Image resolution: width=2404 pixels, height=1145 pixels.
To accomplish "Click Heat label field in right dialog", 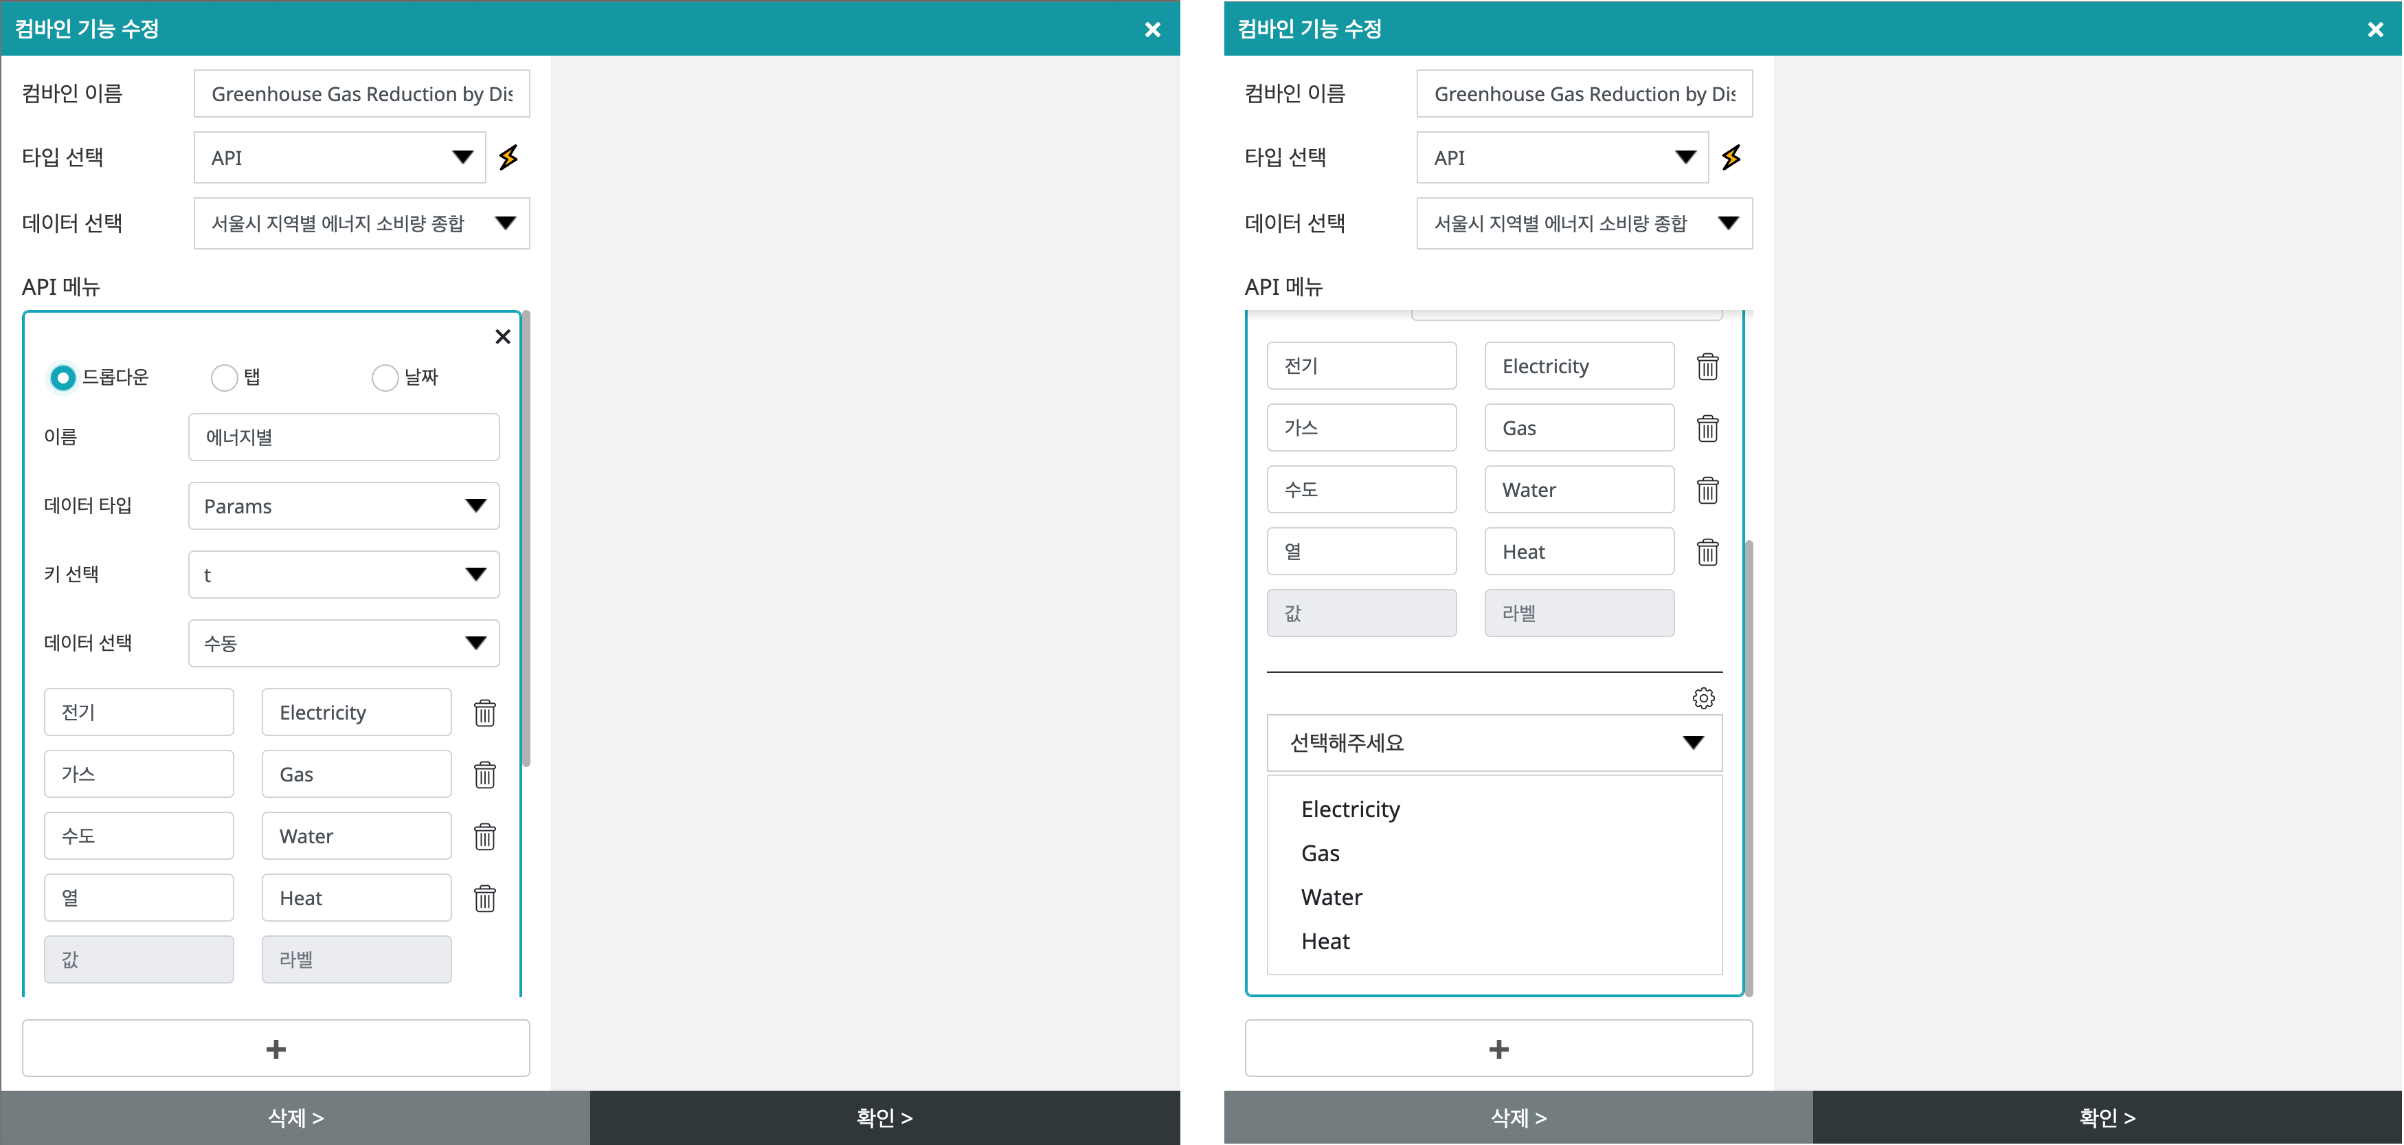I will click(x=1579, y=551).
